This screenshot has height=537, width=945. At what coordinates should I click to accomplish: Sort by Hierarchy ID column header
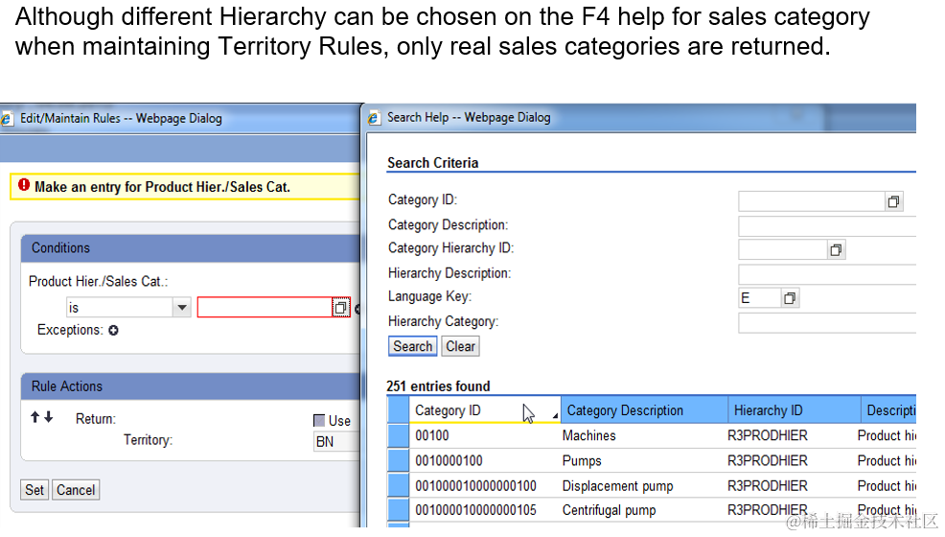(x=795, y=409)
